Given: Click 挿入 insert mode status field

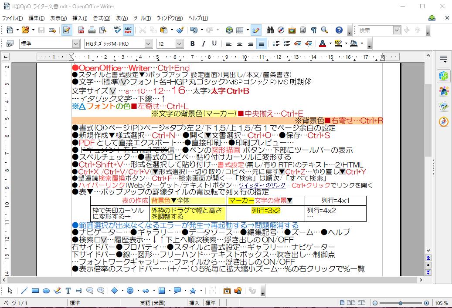Looking at the screenshot, I should point(194,303).
